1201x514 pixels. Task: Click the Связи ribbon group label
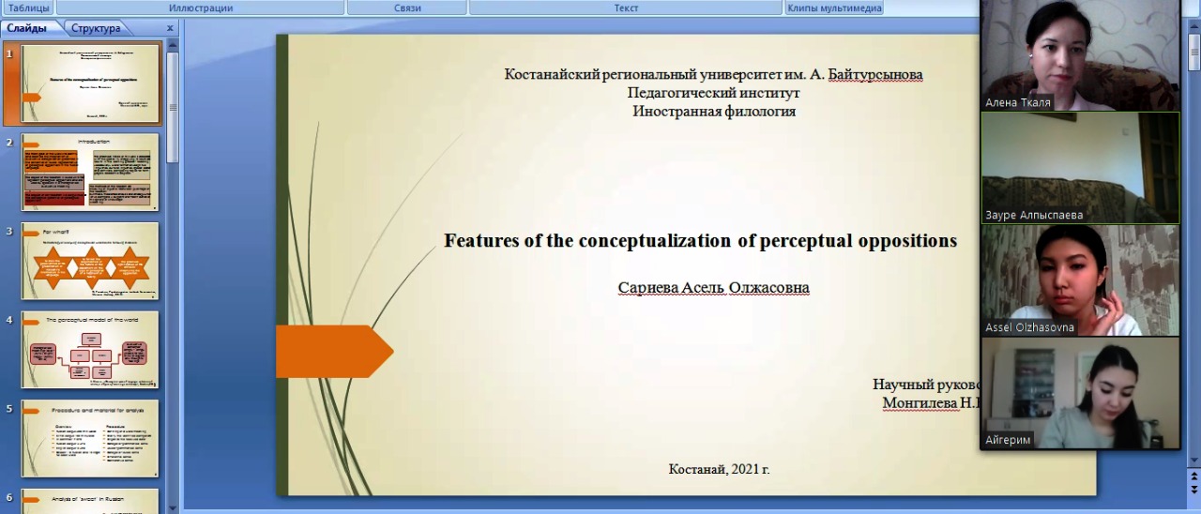point(406,8)
